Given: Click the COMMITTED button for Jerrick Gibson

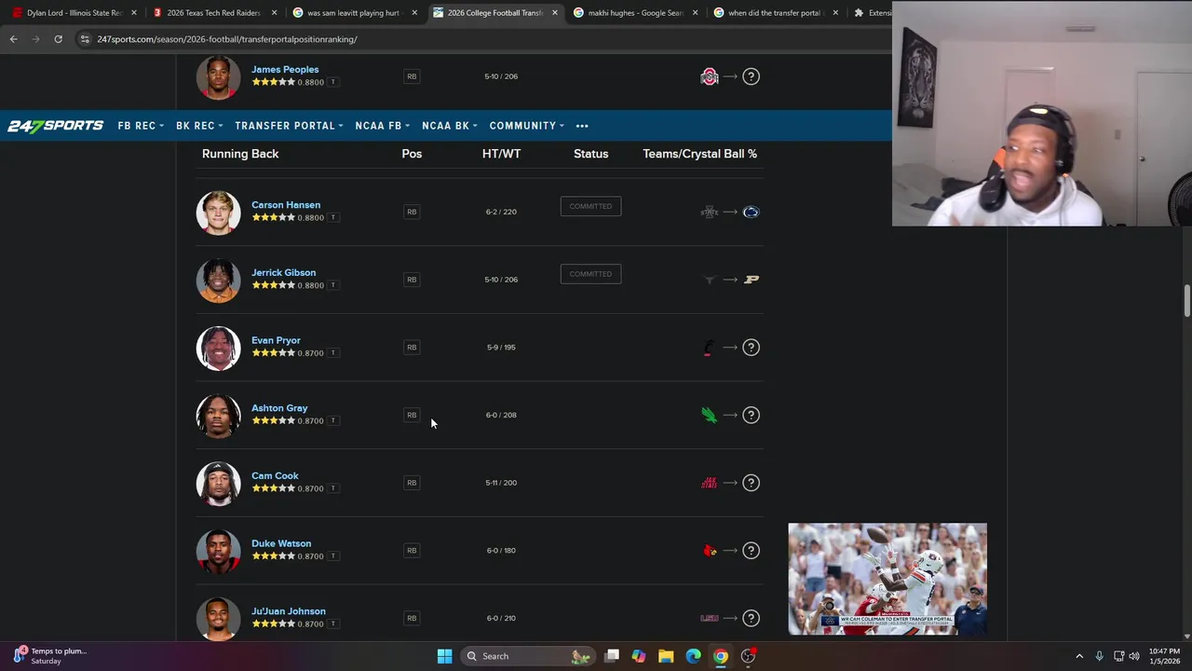Looking at the screenshot, I should click(x=590, y=274).
